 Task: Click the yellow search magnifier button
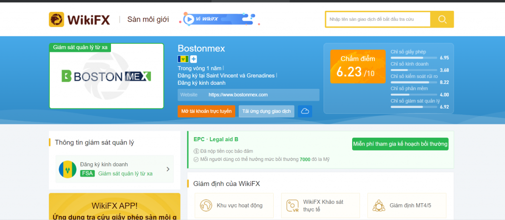pos(442,19)
